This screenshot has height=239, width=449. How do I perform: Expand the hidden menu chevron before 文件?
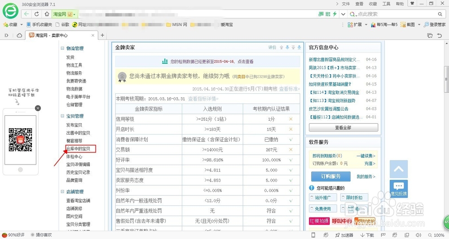click(x=337, y=4)
